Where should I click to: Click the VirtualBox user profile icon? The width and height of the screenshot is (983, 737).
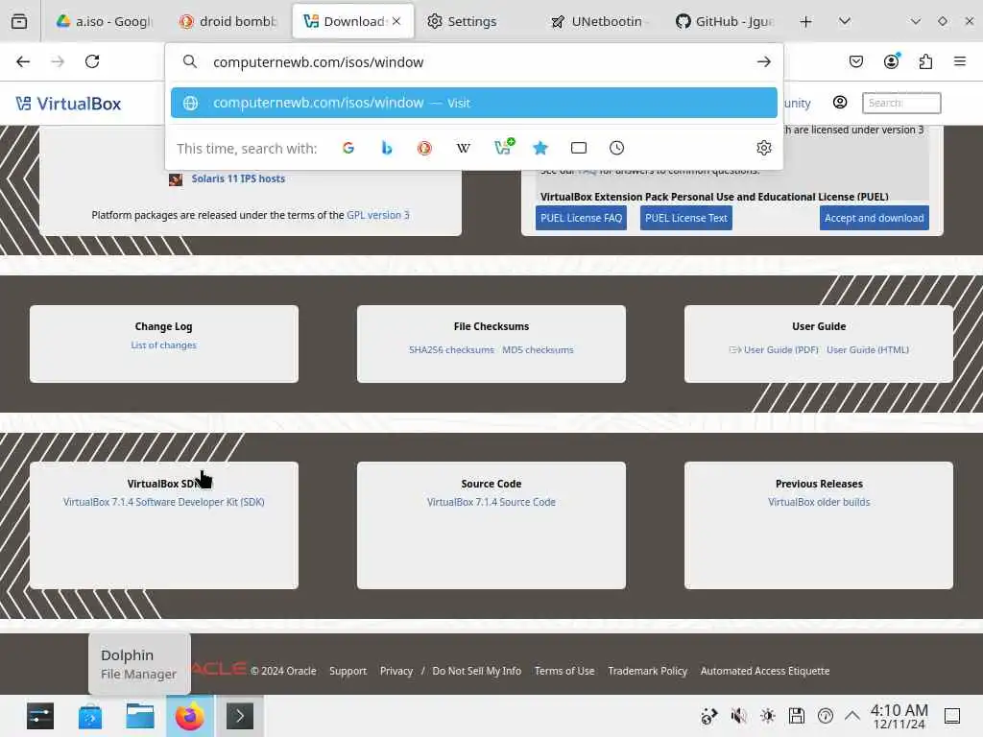point(840,102)
